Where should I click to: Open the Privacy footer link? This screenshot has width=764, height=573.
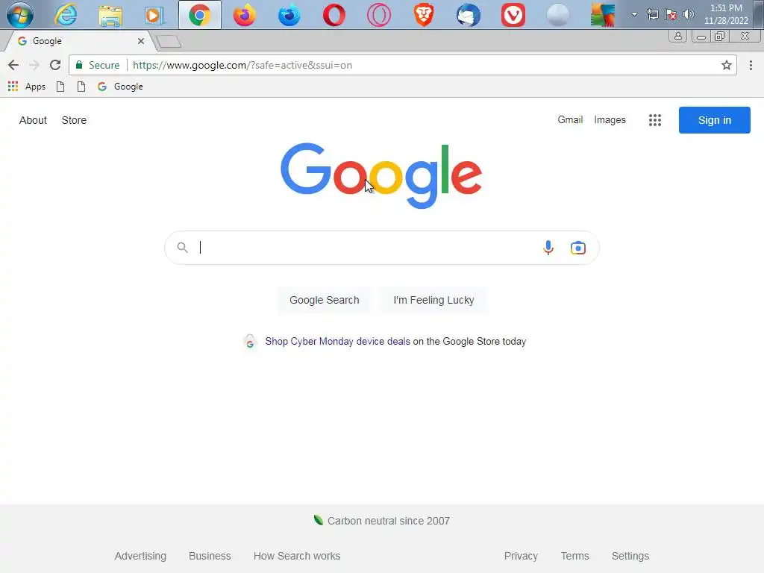pyautogui.click(x=521, y=556)
